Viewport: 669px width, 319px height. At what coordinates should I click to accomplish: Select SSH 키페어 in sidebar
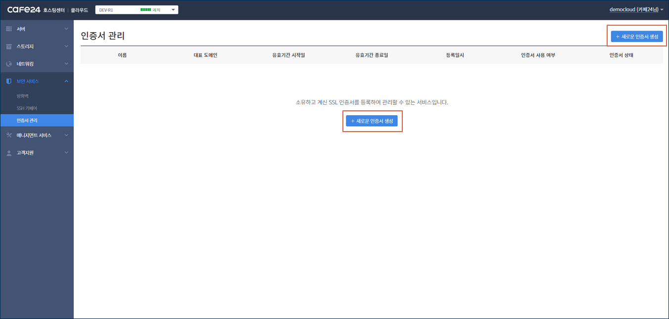pos(27,108)
